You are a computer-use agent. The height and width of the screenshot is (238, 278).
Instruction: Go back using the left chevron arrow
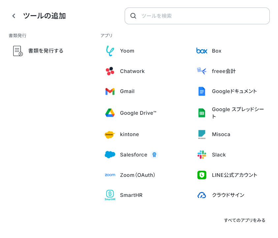click(14, 16)
